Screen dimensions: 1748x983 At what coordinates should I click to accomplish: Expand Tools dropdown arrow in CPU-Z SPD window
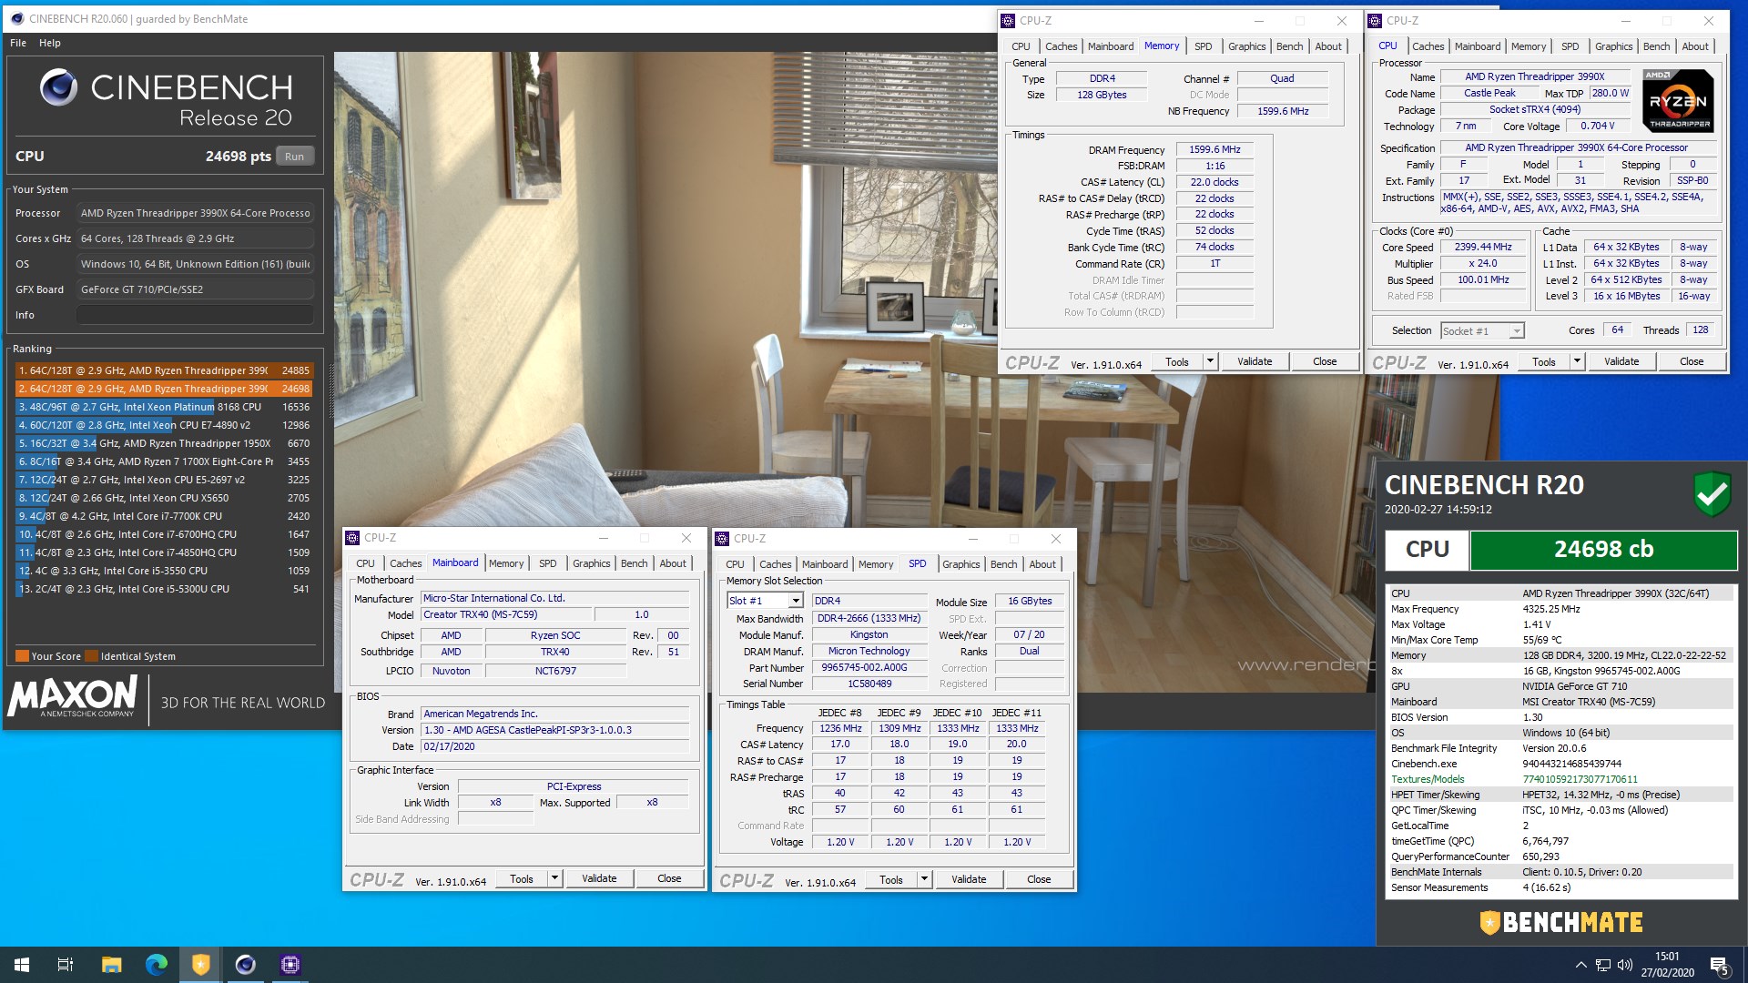point(924,879)
